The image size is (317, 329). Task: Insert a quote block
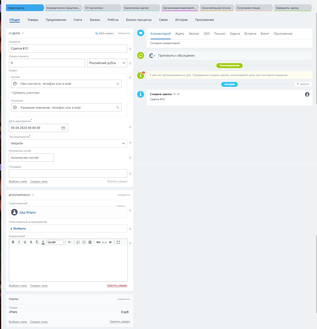coord(110,242)
